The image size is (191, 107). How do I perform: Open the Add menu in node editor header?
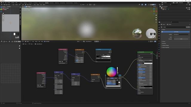click(x=39, y=42)
